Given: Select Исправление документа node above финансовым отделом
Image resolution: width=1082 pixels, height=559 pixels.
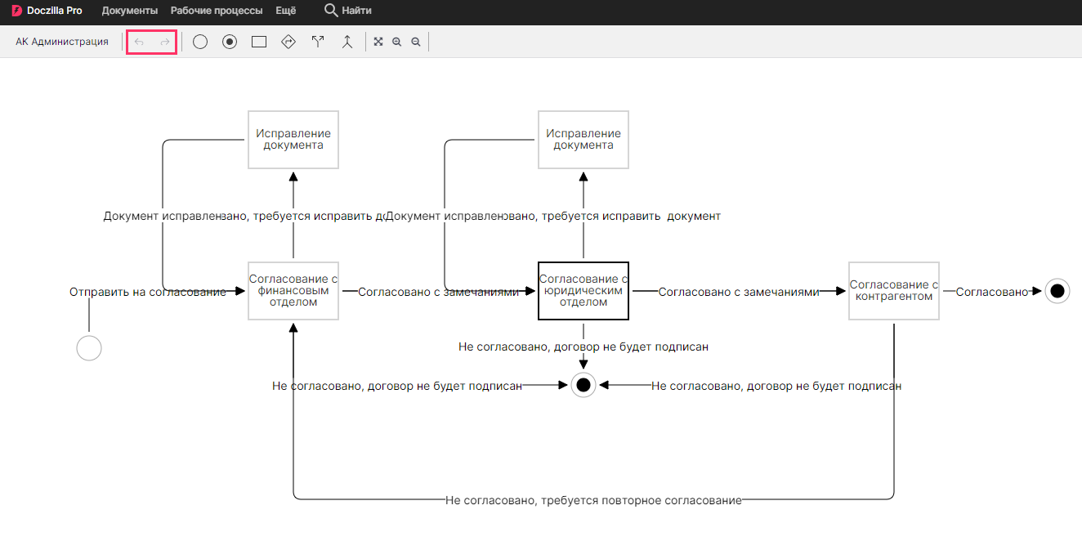Looking at the screenshot, I should coord(293,140).
